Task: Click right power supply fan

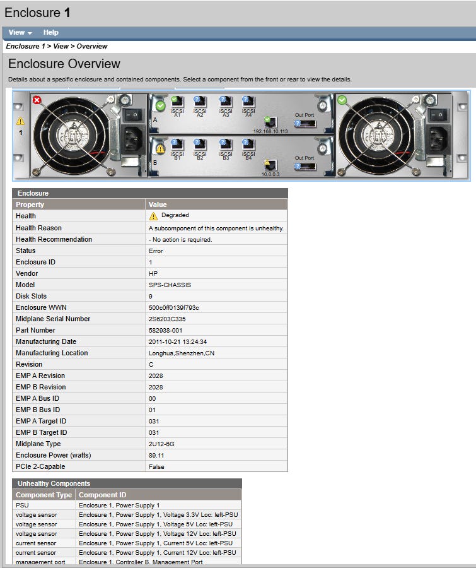Action: [376, 136]
